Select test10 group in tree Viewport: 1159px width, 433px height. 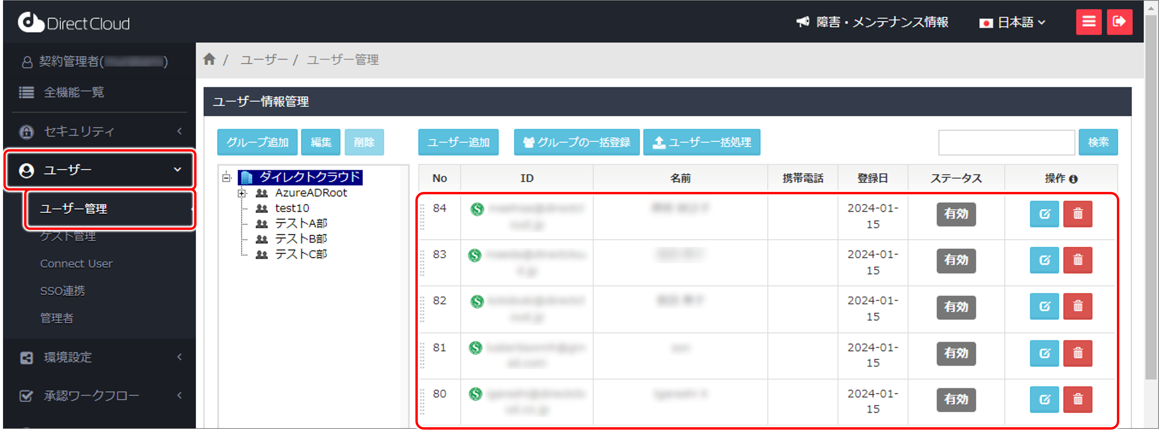click(292, 209)
